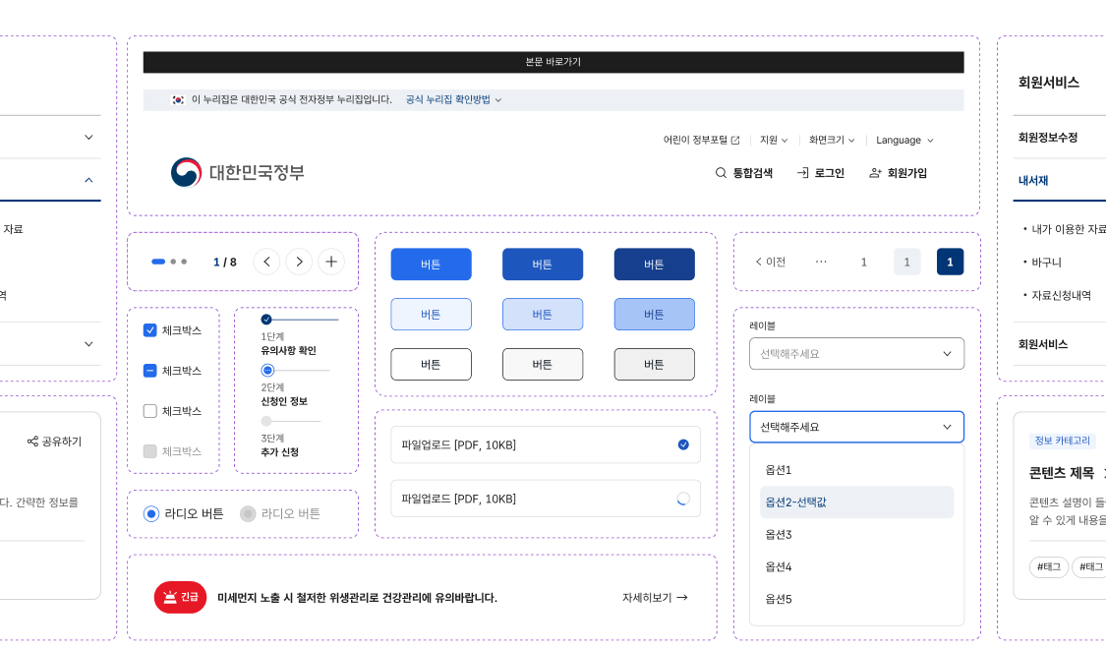Toggle the indeterminate 체크박스 checkbox

click(149, 371)
